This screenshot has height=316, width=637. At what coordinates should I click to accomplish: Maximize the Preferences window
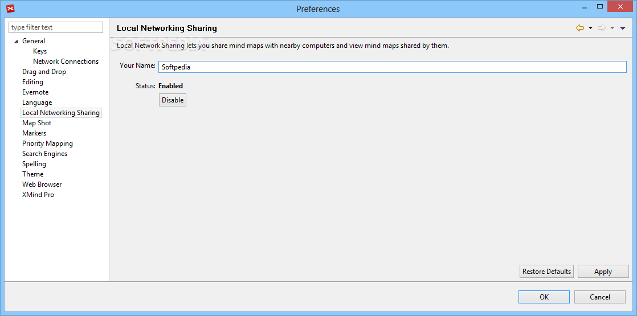599,6
